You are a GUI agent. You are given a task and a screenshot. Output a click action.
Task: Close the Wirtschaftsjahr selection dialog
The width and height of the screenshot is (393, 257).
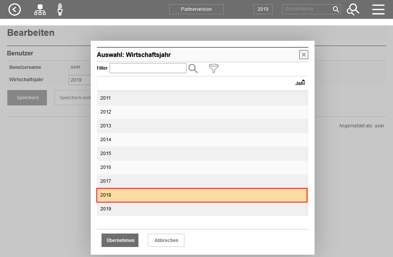pyautogui.click(x=304, y=55)
